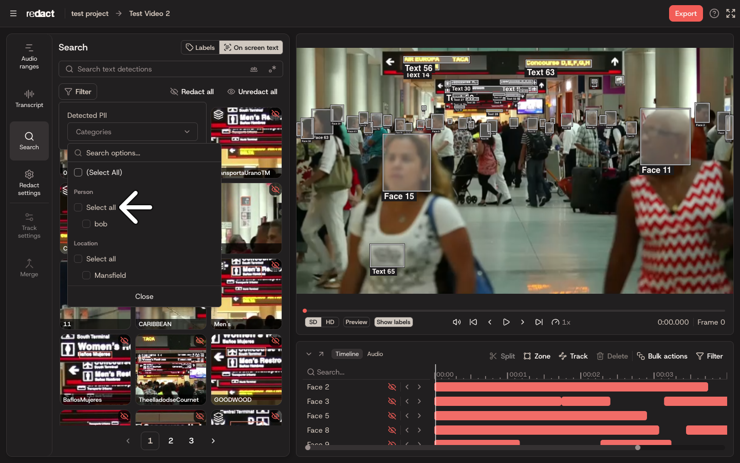Click Redact all

point(192,92)
